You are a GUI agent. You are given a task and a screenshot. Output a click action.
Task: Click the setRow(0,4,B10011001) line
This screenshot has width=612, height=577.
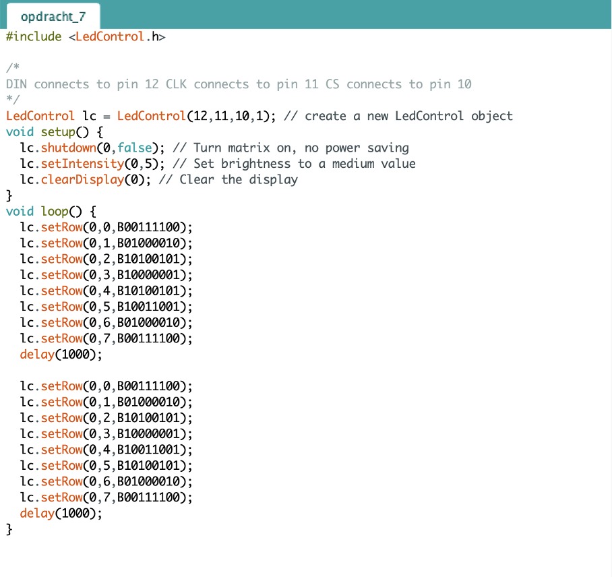pos(106,450)
